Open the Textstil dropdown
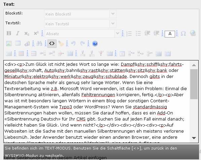The image size is (201, 160). [x=80, y=24]
